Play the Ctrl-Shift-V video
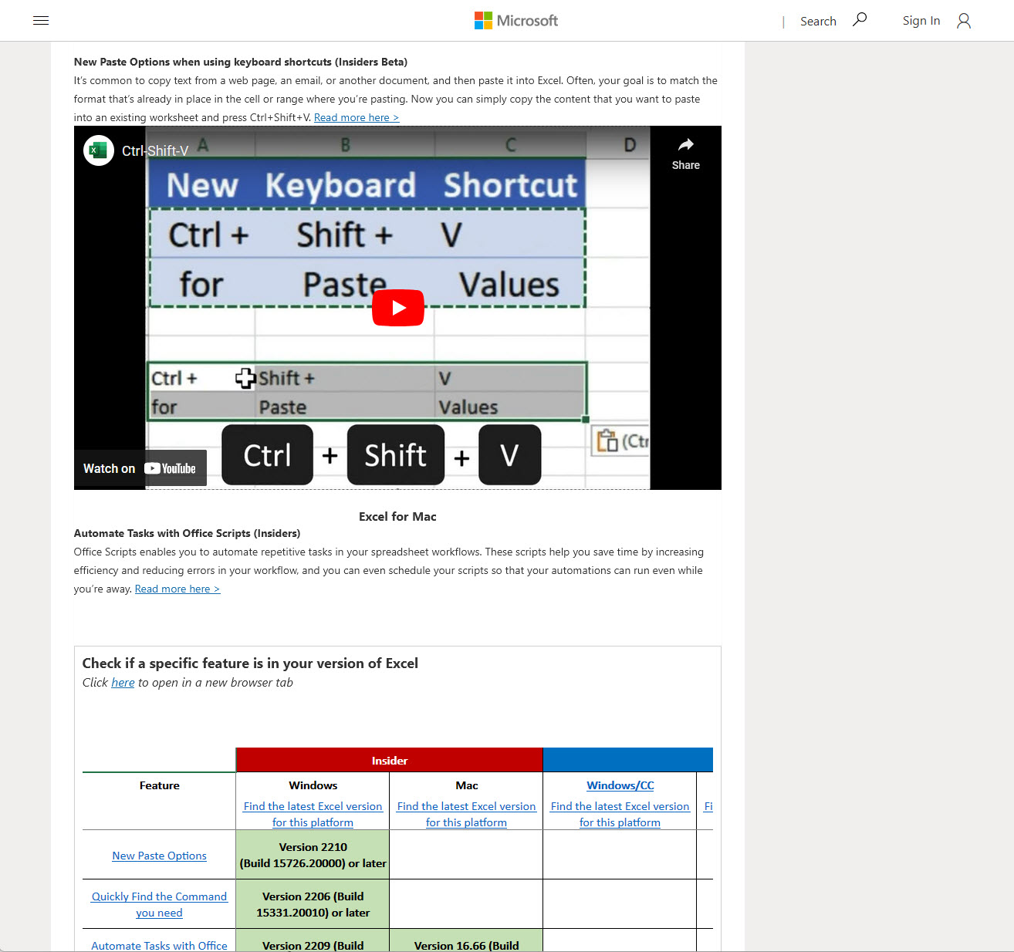The height and width of the screenshot is (952, 1014). coord(397,307)
